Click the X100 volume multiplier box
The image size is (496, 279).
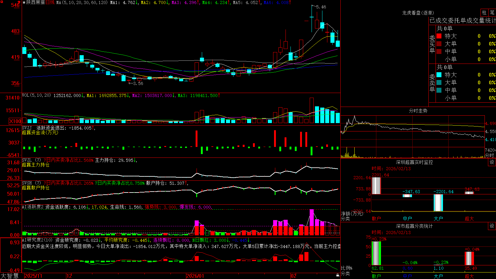15,121
